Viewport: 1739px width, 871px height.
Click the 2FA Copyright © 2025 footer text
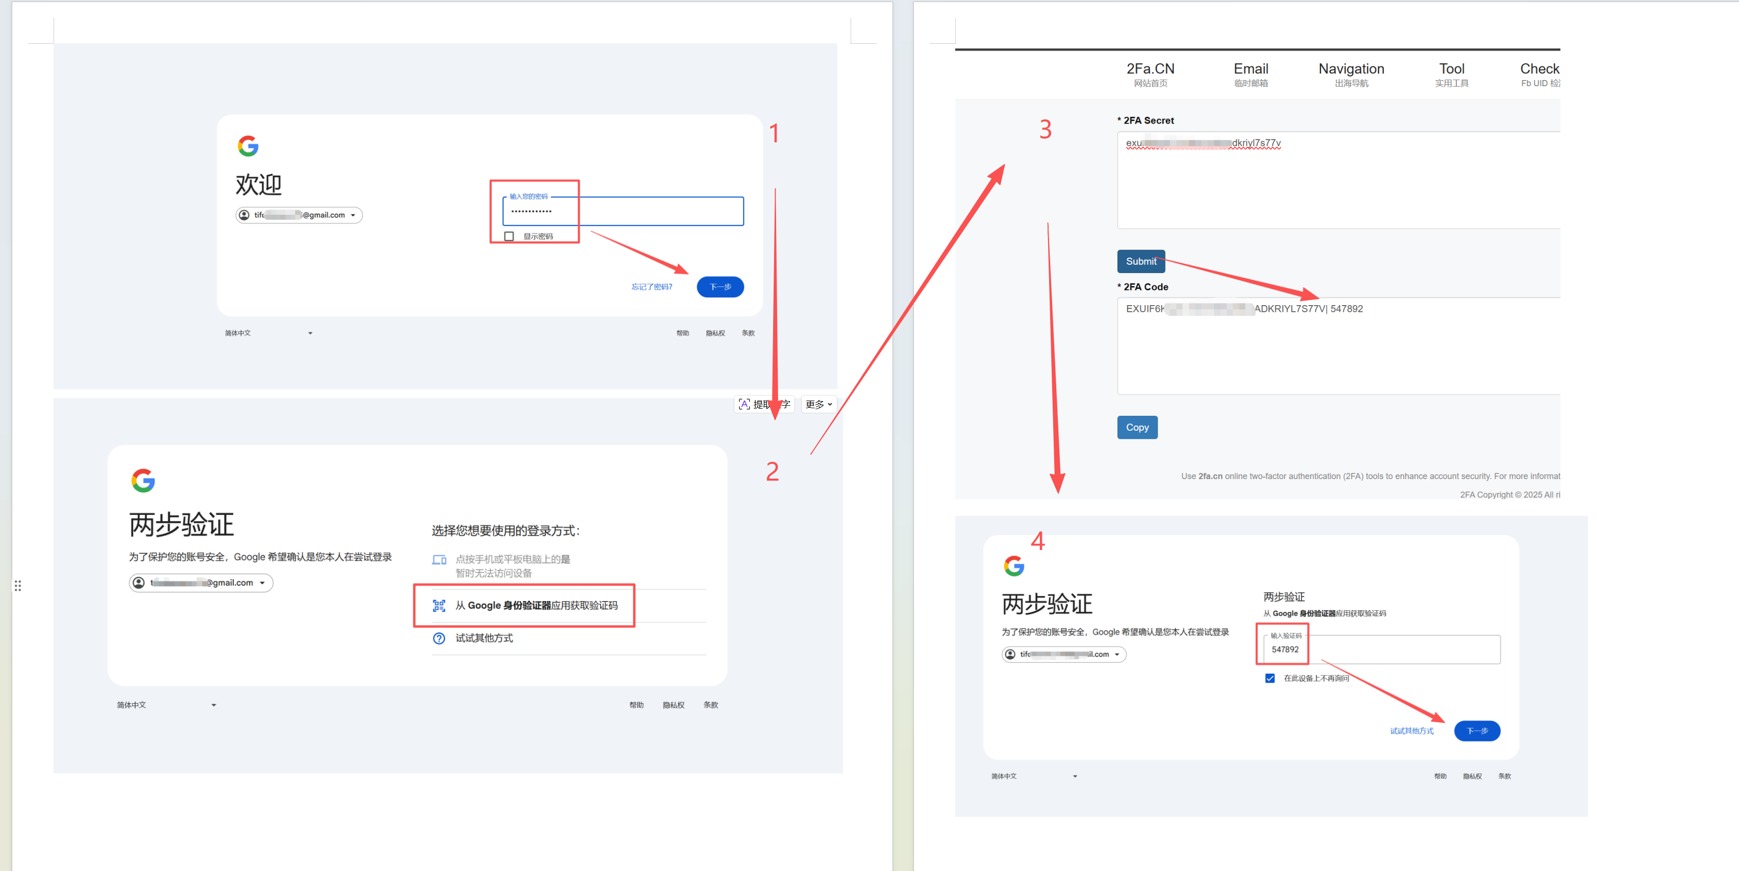pyautogui.click(x=1510, y=495)
